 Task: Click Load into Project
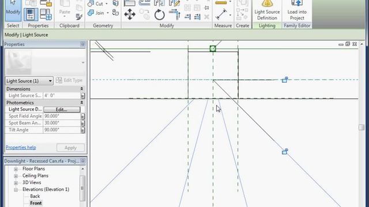[297, 10]
